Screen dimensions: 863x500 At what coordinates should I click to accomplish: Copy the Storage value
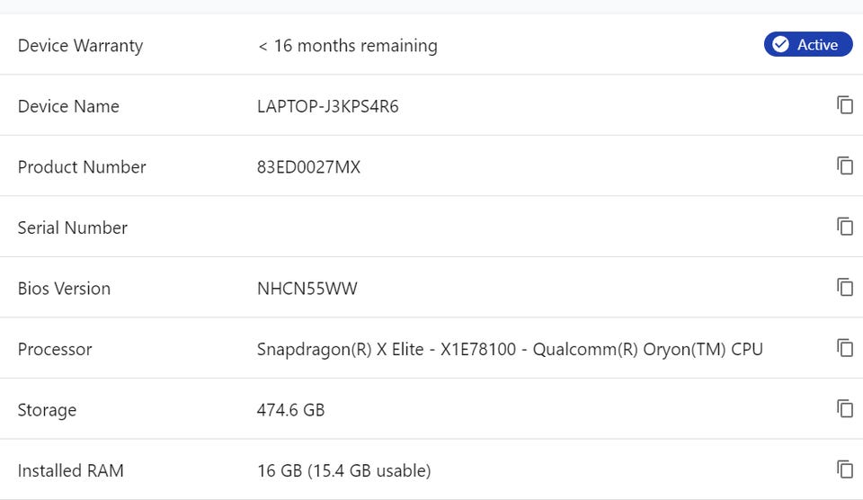844,409
